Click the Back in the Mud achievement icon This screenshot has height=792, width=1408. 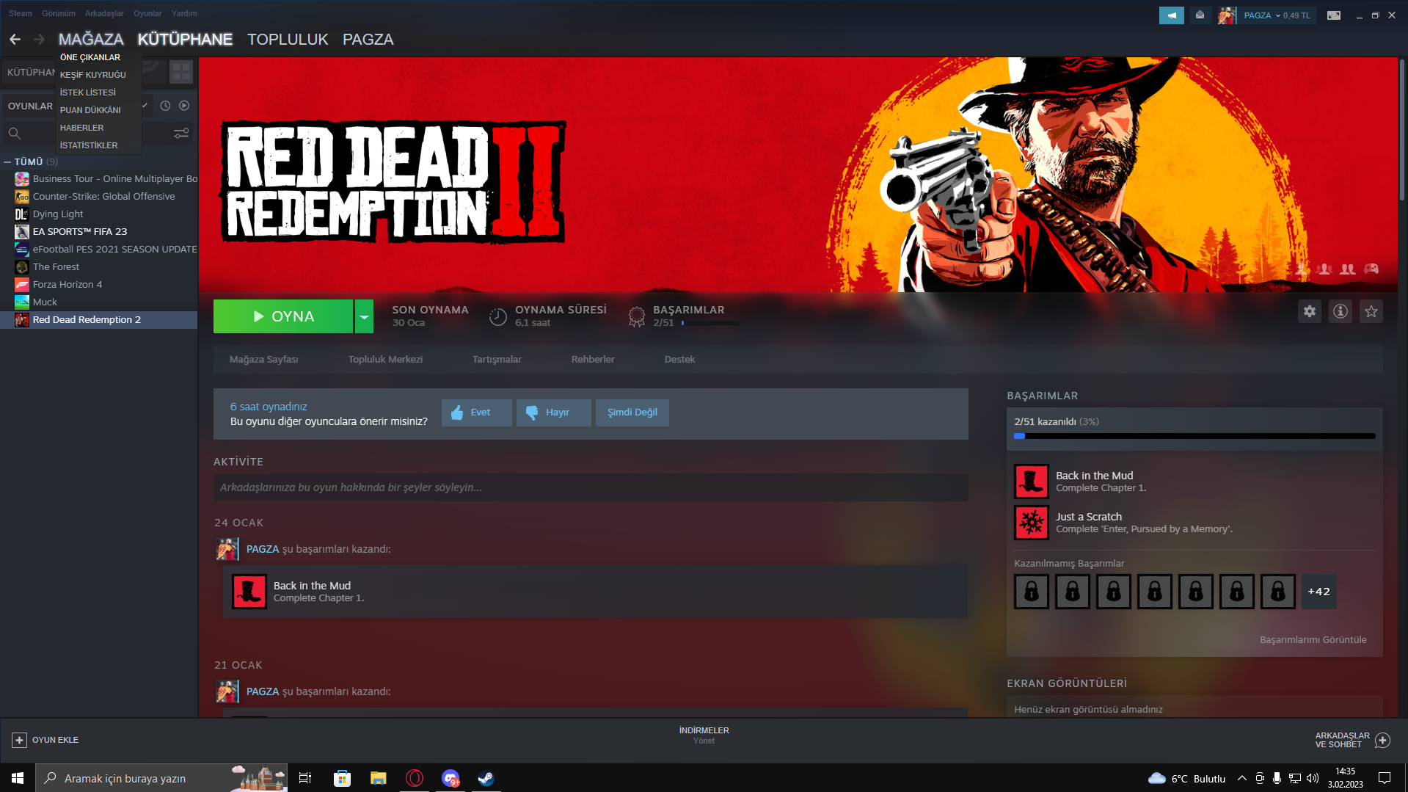(x=1031, y=482)
